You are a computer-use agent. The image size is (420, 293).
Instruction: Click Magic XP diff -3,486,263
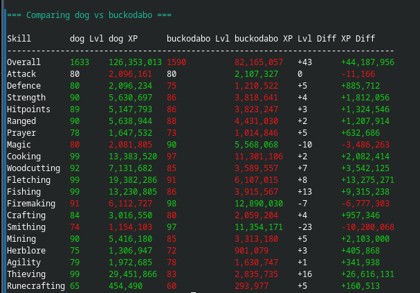pyautogui.click(x=365, y=145)
